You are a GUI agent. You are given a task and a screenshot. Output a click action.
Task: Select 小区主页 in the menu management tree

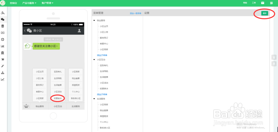(104, 26)
